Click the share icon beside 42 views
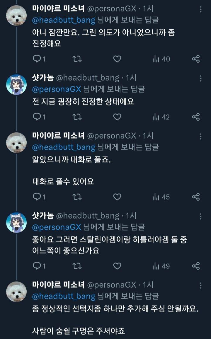Screen dimensions: 211x339 tap(196, 117)
